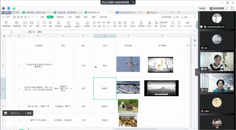
Task: Open a new document tab with plus
Action: (178, 12)
